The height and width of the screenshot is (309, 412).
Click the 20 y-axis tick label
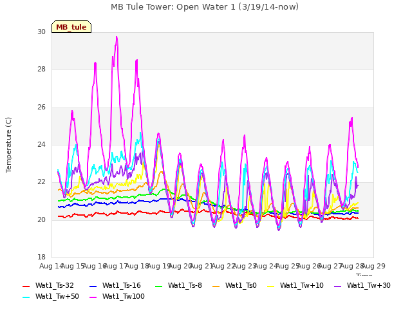pyautogui.click(x=41, y=220)
